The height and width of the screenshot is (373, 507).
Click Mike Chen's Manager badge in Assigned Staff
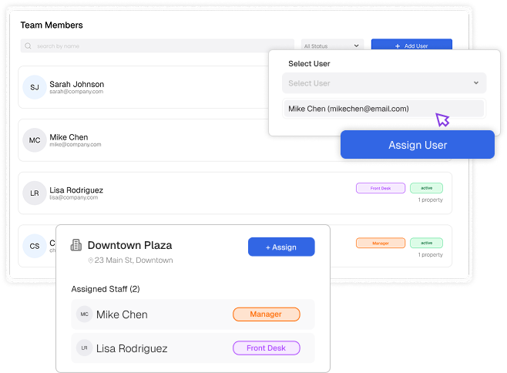tap(266, 314)
